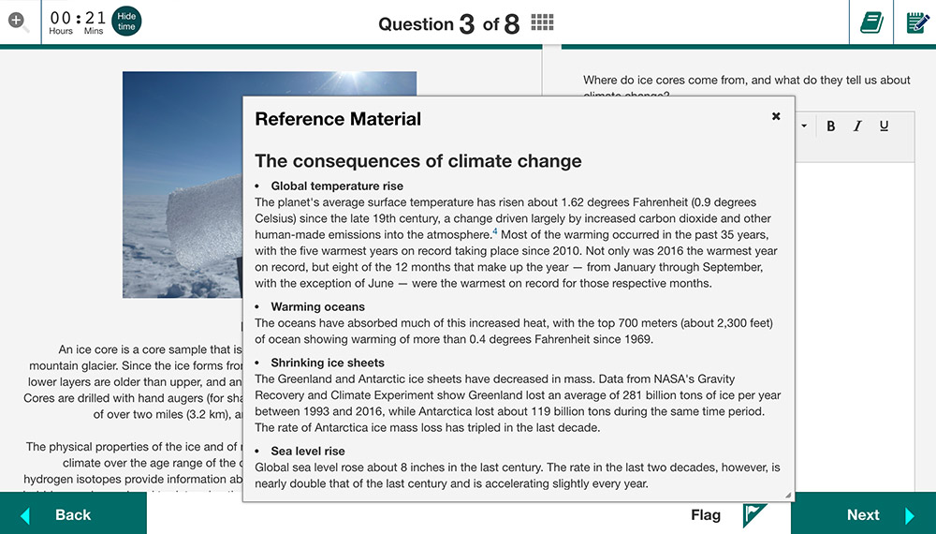
Task: Expand the editor toolbar dropdown arrow
Action: (x=803, y=126)
